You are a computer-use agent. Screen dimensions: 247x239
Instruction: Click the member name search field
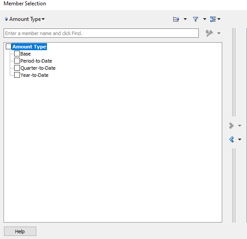(x=101, y=33)
